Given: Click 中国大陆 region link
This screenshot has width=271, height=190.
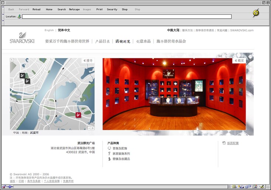Looking at the screenshot, I should click(x=173, y=30).
